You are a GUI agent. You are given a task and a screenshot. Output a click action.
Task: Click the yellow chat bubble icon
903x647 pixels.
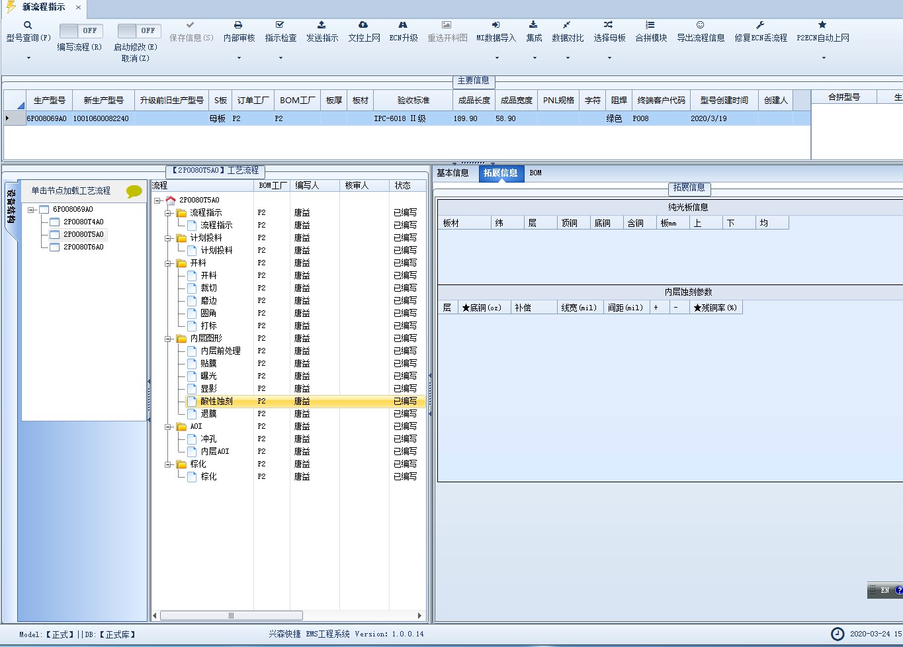[134, 192]
